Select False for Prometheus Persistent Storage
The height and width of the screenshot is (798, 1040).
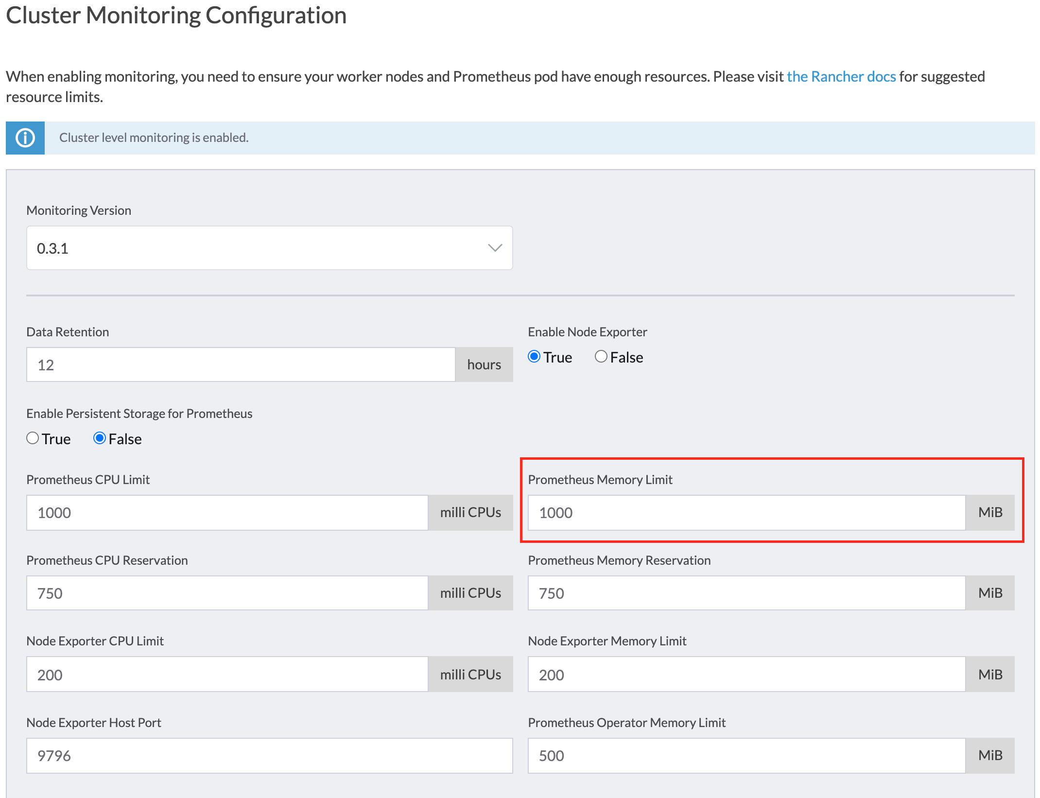(100, 438)
